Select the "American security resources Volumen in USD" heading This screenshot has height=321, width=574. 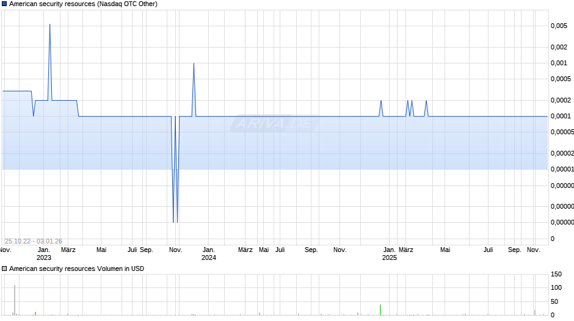pyautogui.click(x=76, y=269)
